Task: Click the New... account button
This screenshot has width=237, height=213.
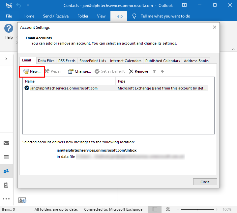Action: tap(32, 71)
